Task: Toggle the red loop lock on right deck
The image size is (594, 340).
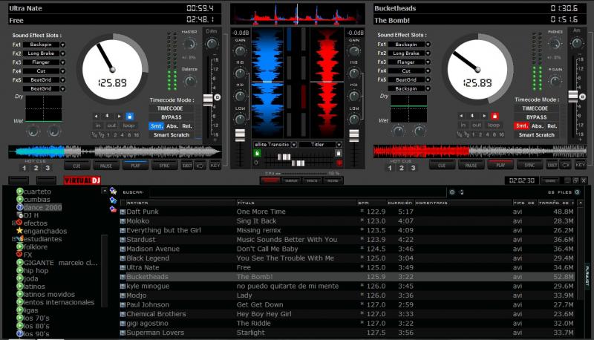Action: click(x=495, y=116)
